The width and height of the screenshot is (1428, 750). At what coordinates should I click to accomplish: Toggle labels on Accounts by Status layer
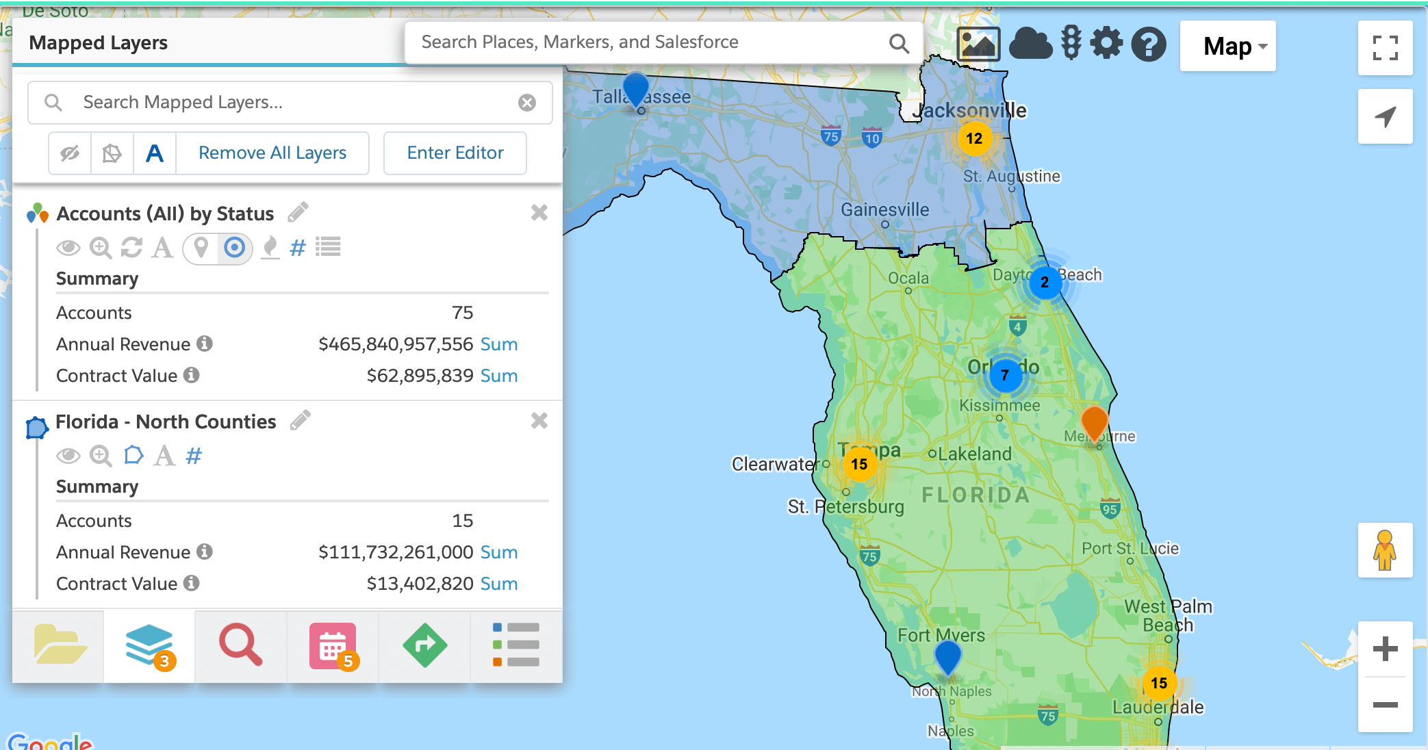pos(162,248)
